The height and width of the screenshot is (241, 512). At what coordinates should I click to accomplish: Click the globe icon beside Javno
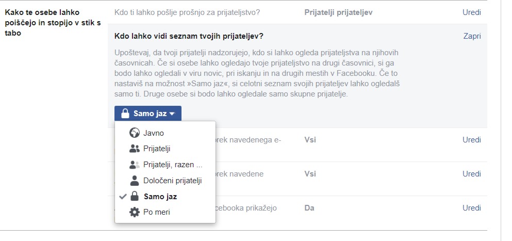135,133
